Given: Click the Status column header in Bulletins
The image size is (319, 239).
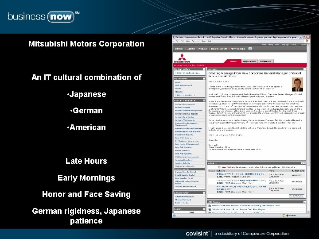Looking at the screenshot, I should 212,171.
